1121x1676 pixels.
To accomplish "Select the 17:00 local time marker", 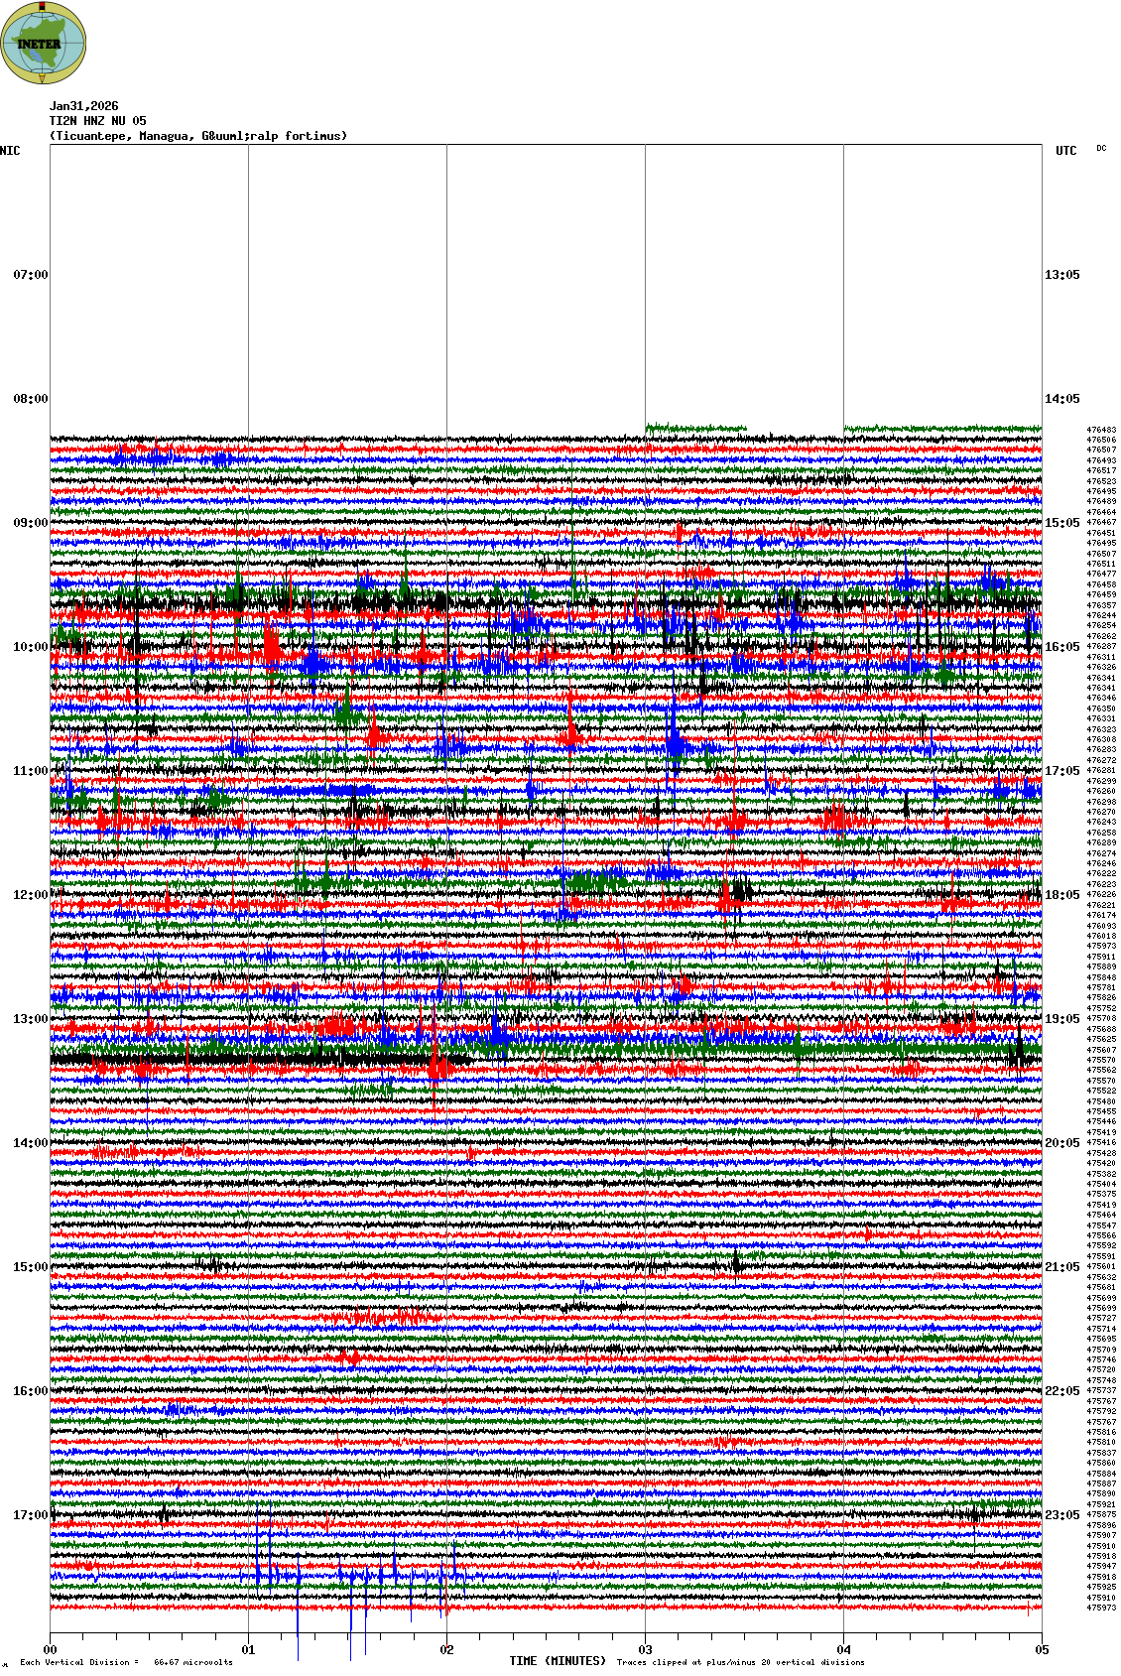I will pos(30,1515).
